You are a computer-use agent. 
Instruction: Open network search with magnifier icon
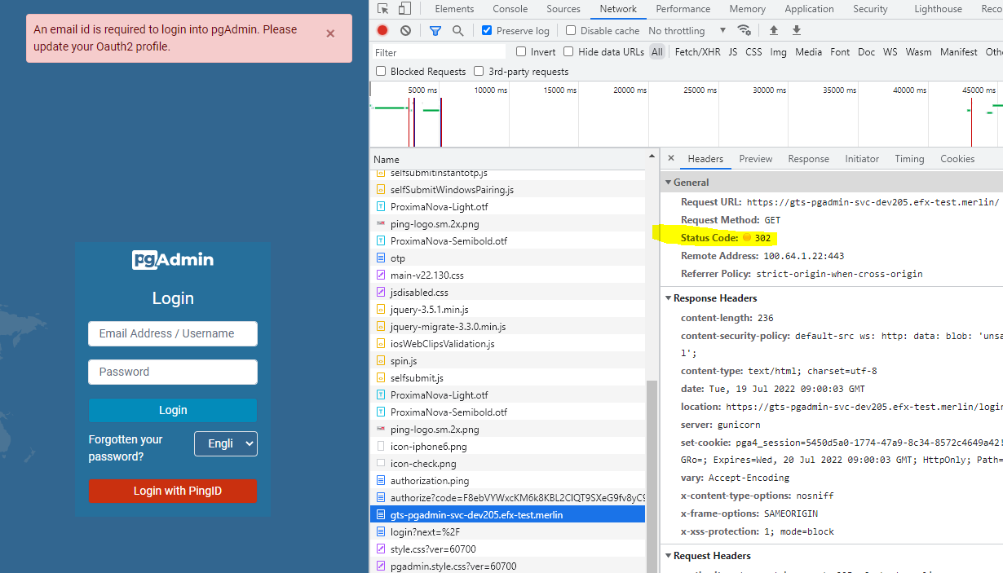457,30
